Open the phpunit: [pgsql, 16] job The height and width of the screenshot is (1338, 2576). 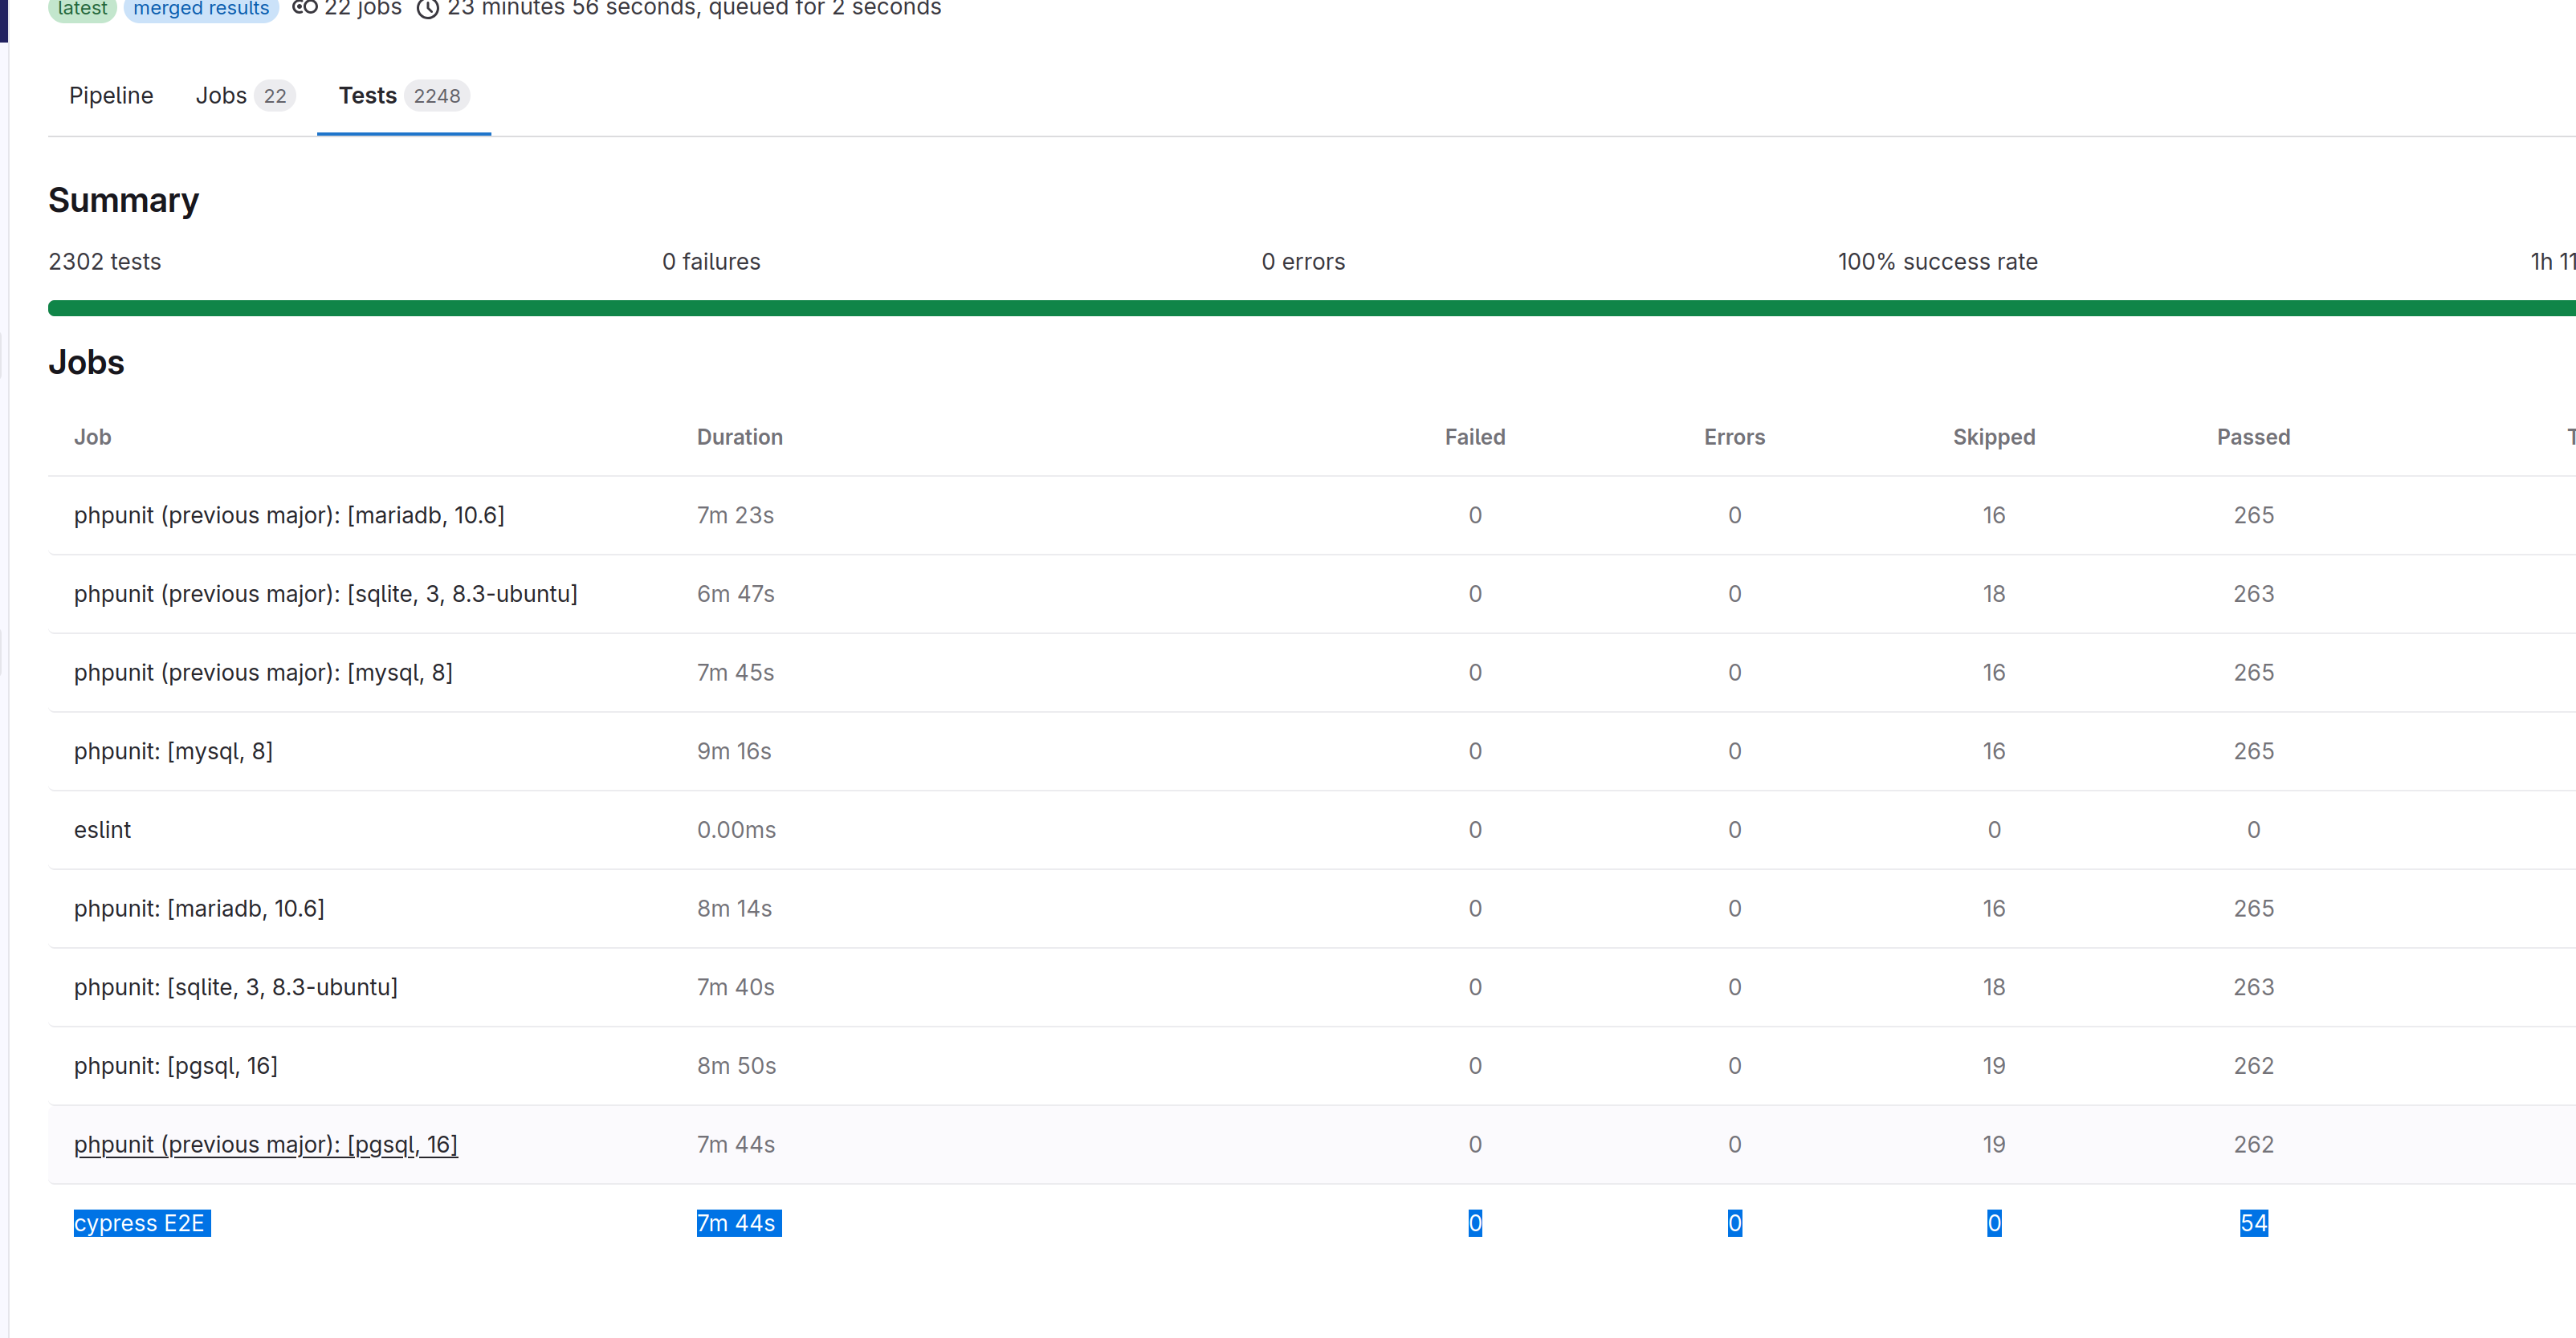[175, 1066]
